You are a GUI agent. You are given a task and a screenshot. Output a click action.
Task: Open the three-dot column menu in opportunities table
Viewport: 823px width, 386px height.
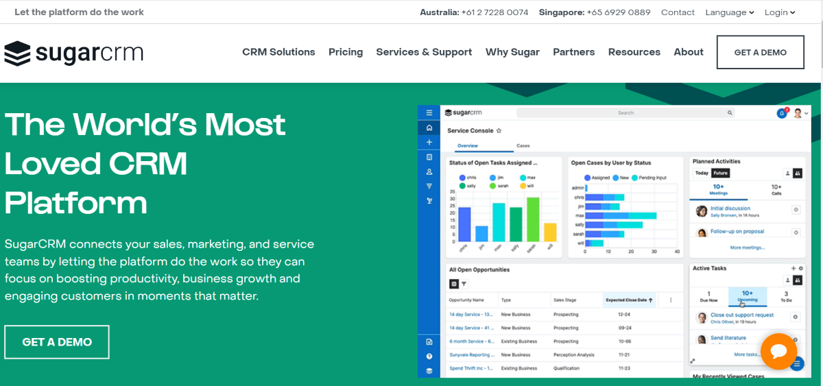670,300
